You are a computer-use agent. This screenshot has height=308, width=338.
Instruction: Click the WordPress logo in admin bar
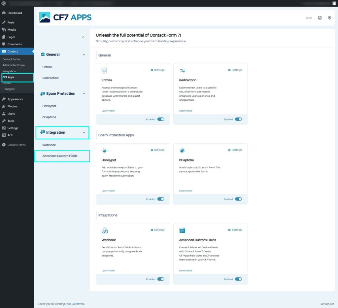click(4, 3)
